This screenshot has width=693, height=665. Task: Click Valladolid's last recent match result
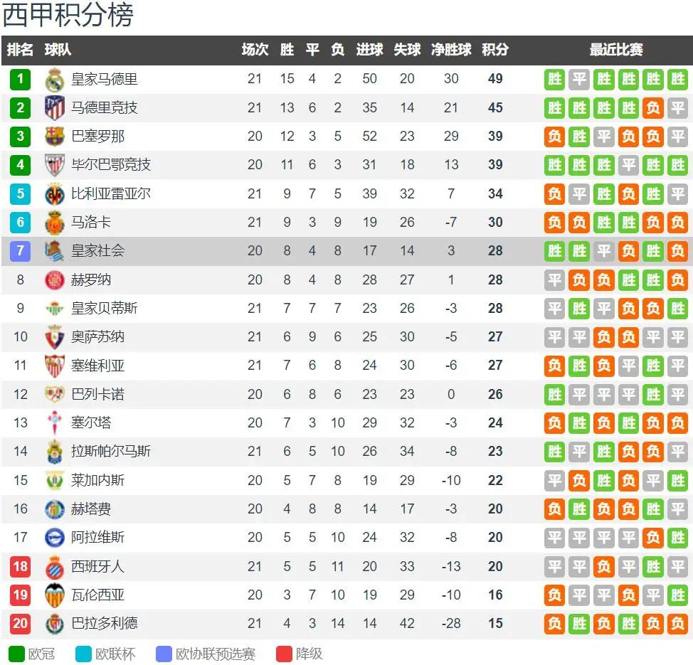pos(677,624)
